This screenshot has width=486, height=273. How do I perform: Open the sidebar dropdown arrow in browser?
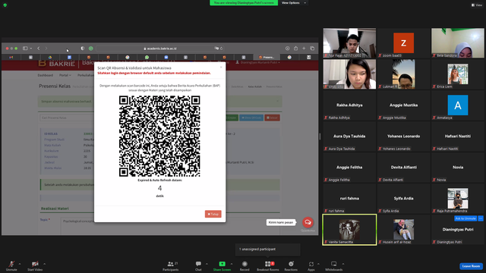coord(31,49)
